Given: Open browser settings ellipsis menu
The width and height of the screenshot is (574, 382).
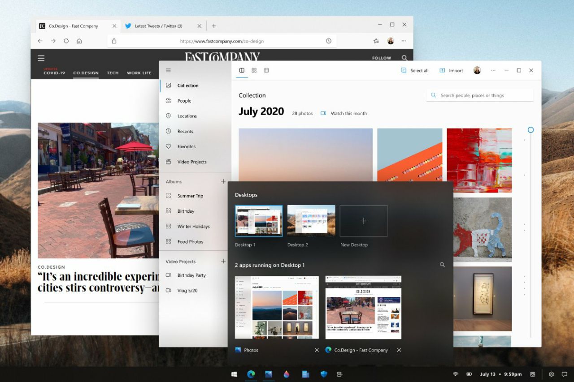Looking at the screenshot, I should 404,41.
